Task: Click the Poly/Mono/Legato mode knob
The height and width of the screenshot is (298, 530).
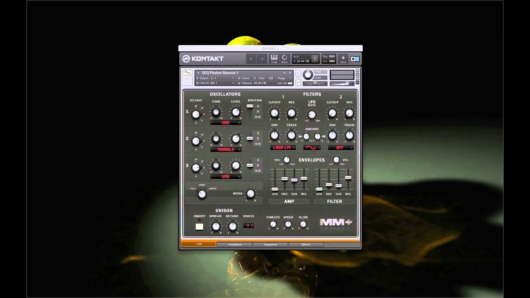Action: 202,194
